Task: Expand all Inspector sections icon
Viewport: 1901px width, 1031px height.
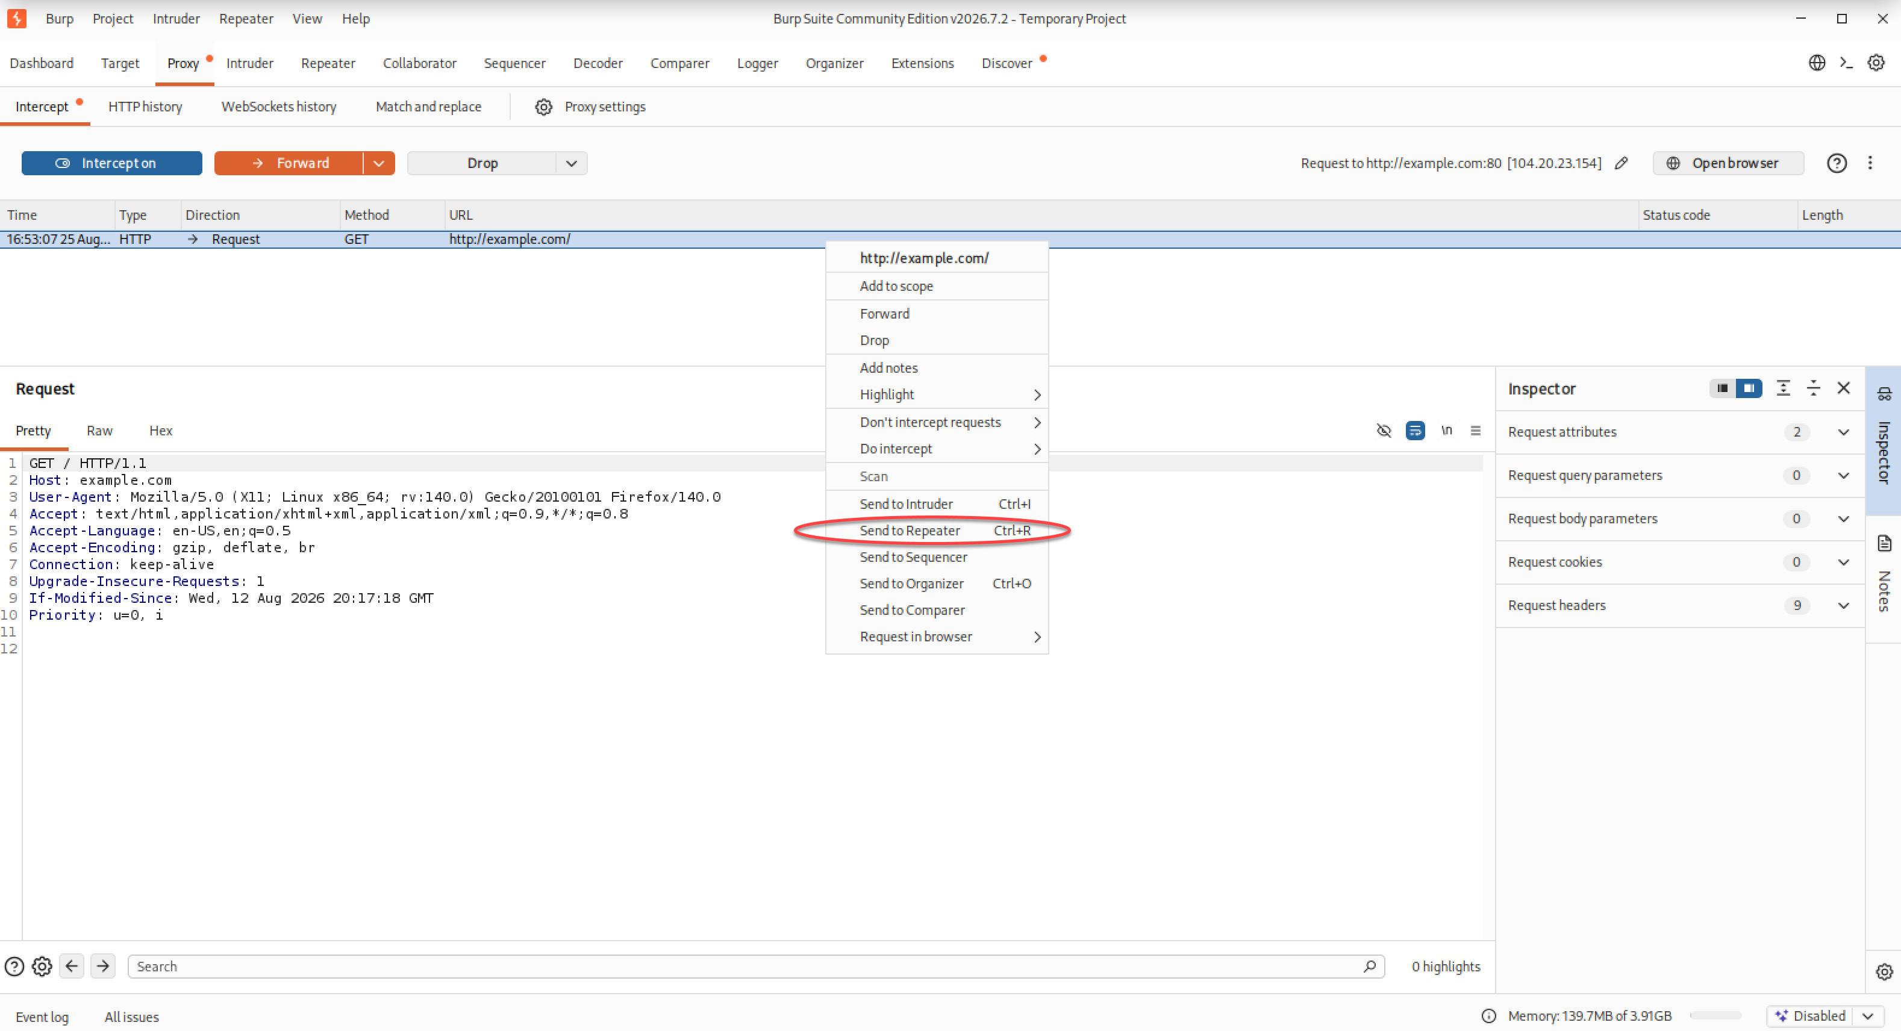Action: point(1784,388)
